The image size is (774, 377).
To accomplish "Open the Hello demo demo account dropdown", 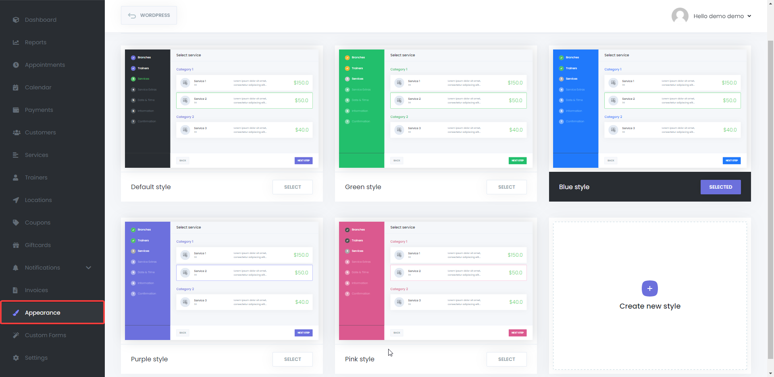I will [x=722, y=16].
